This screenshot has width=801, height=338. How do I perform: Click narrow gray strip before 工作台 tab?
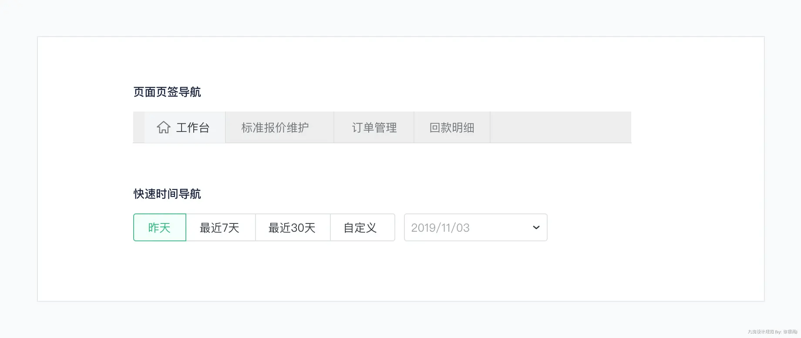pos(139,127)
